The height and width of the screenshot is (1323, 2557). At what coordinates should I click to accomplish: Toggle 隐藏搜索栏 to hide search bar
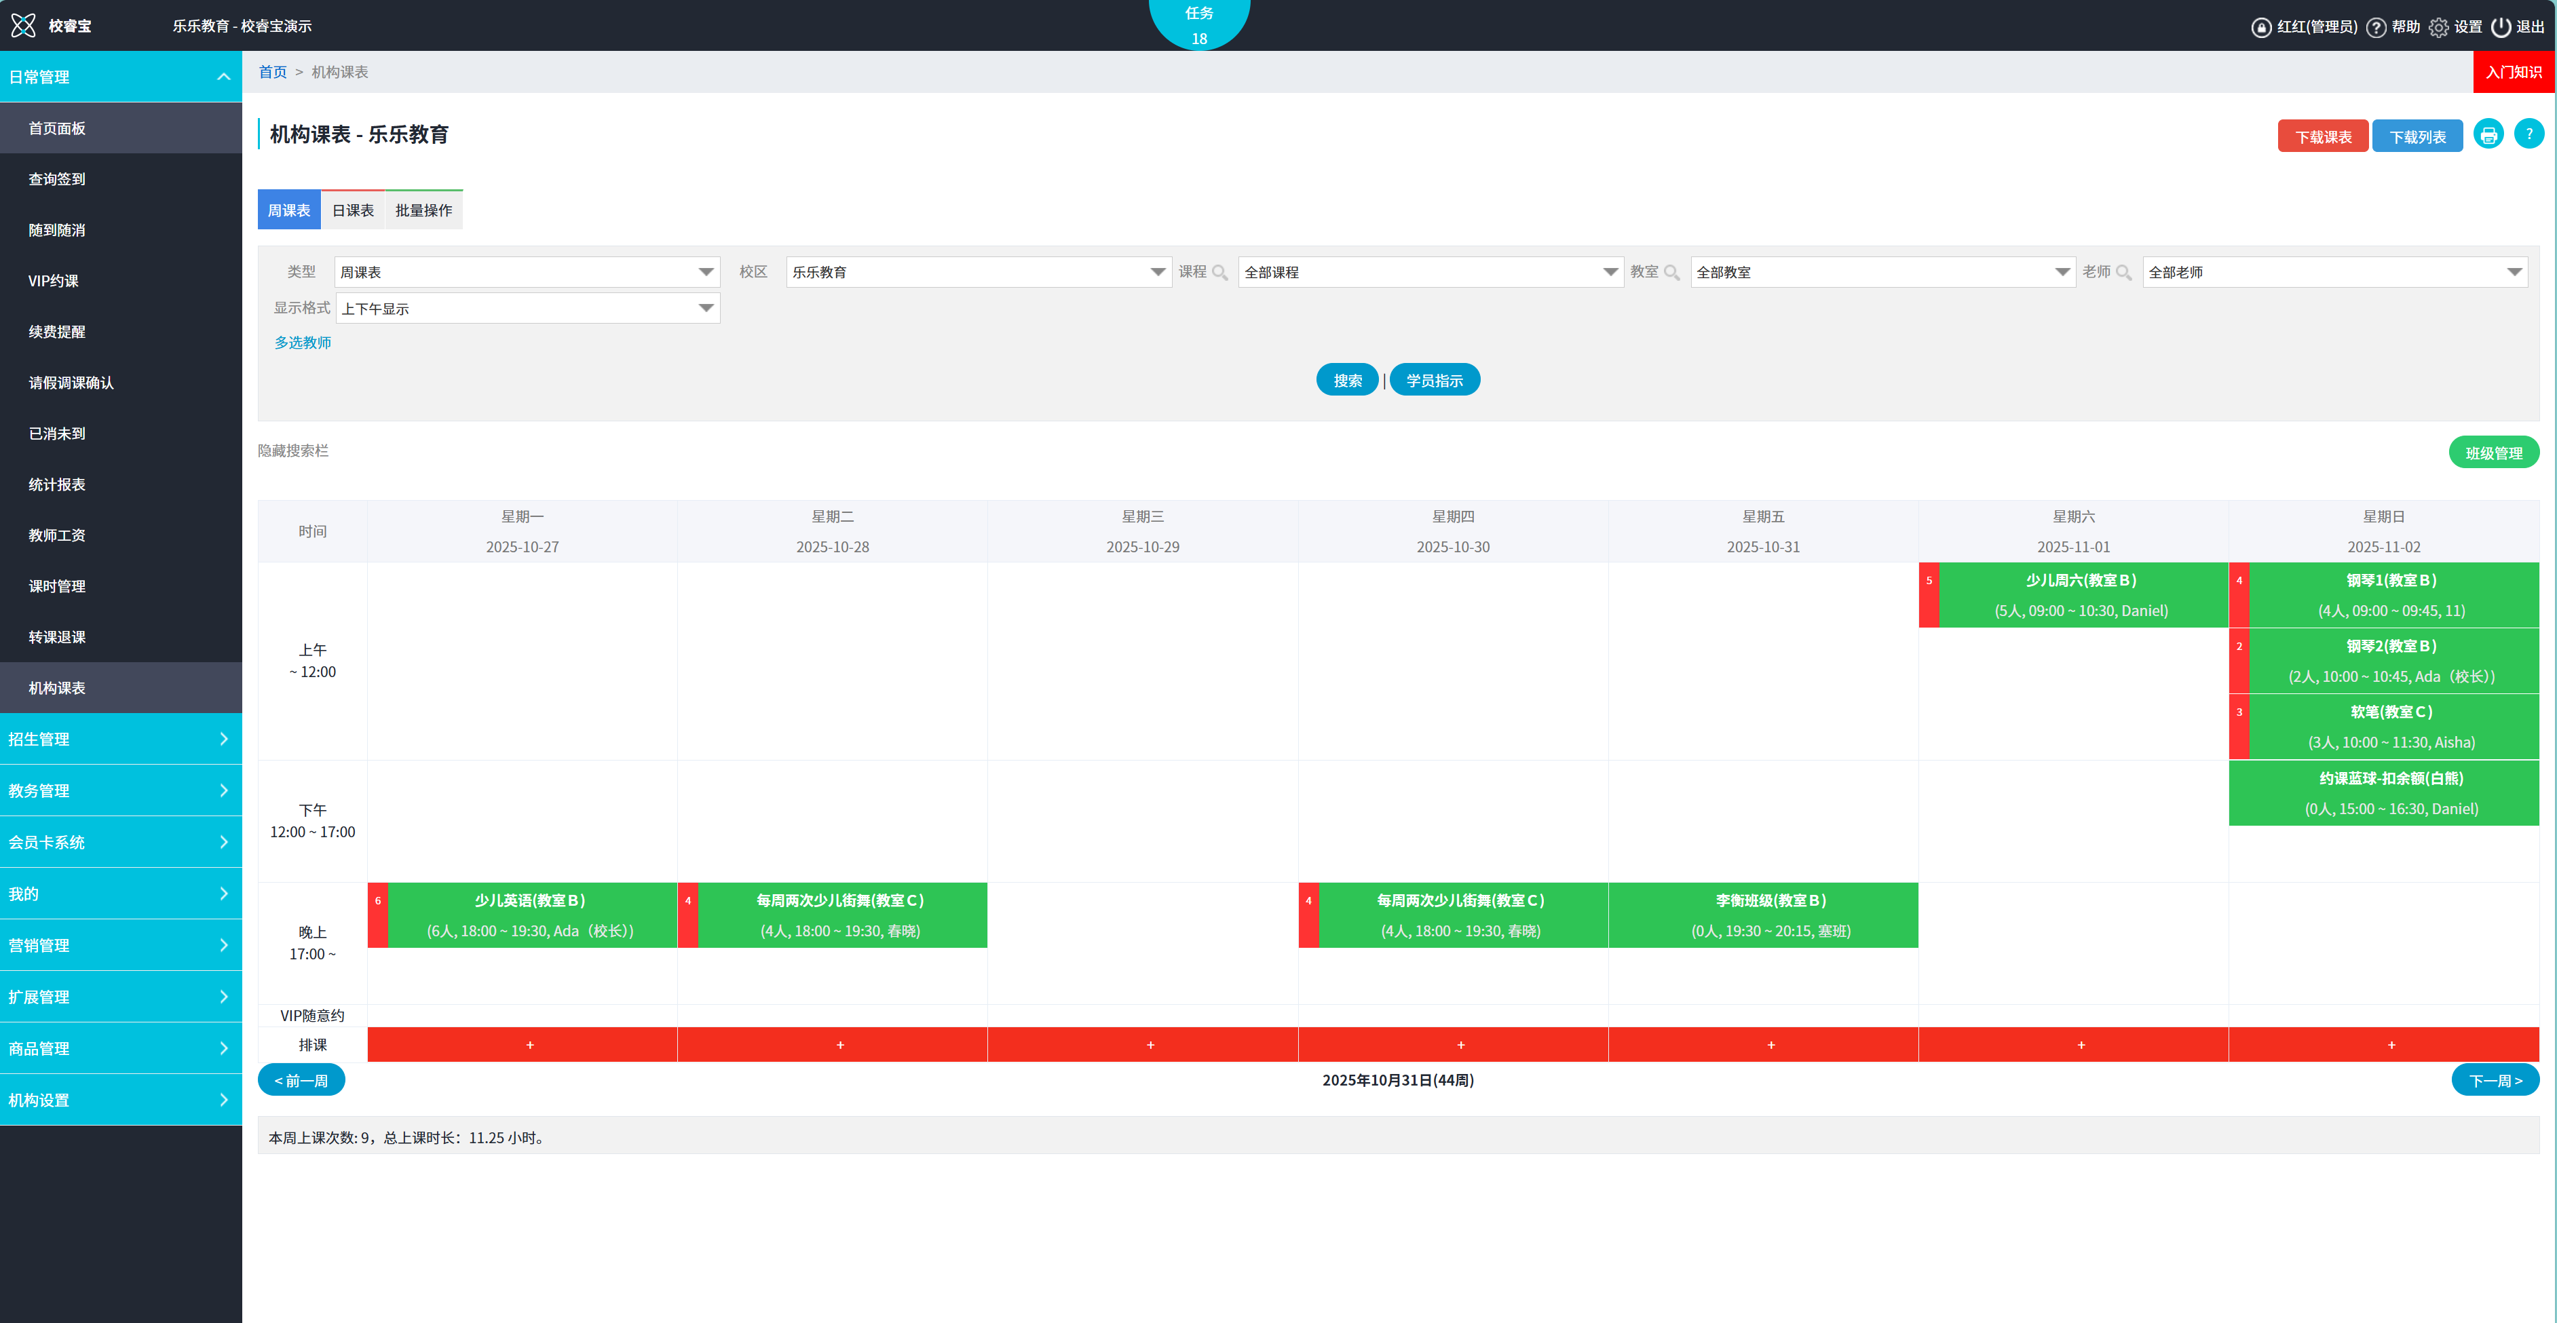(x=293, y=450)
